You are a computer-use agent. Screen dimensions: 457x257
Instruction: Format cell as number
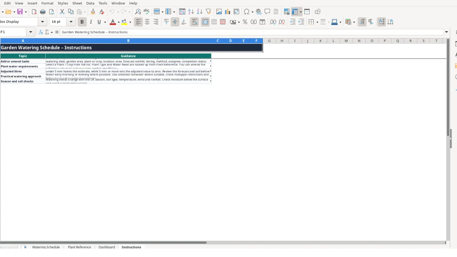[x=254, y=22]
